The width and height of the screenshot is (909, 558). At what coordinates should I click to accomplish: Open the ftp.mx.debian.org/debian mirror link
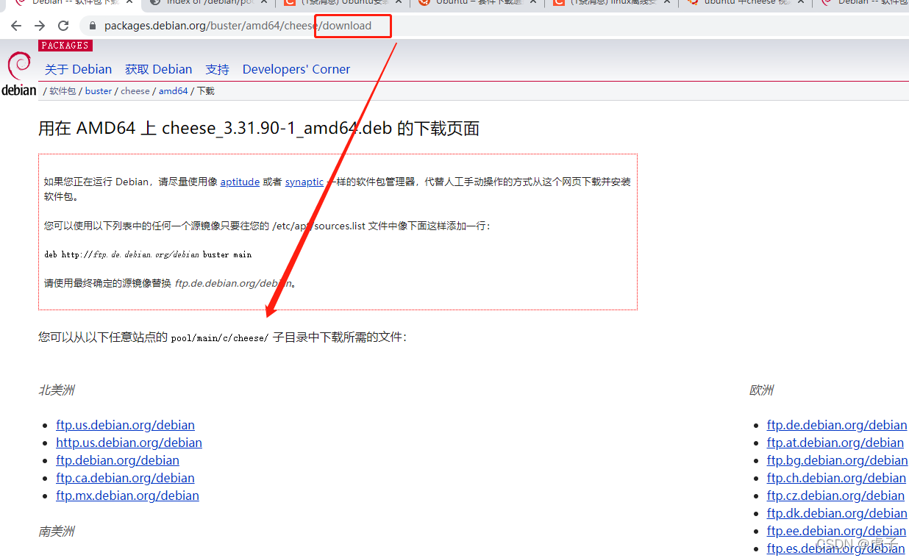(127, 496)
